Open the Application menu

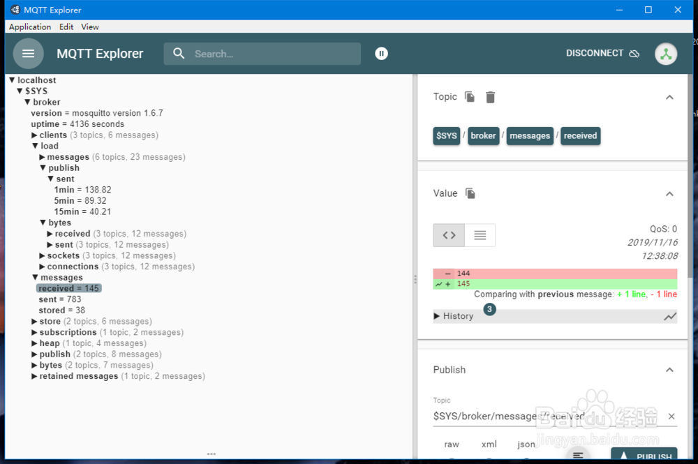[30, 27]
